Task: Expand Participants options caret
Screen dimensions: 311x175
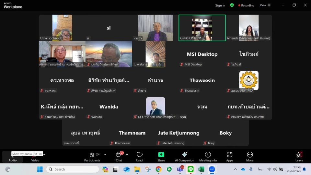Action: tap(105, 155)
